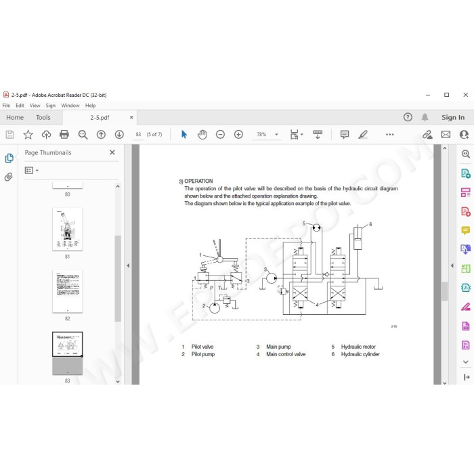
Task: Open the red and pink page layout tool
Action: [x=466, y=192]
